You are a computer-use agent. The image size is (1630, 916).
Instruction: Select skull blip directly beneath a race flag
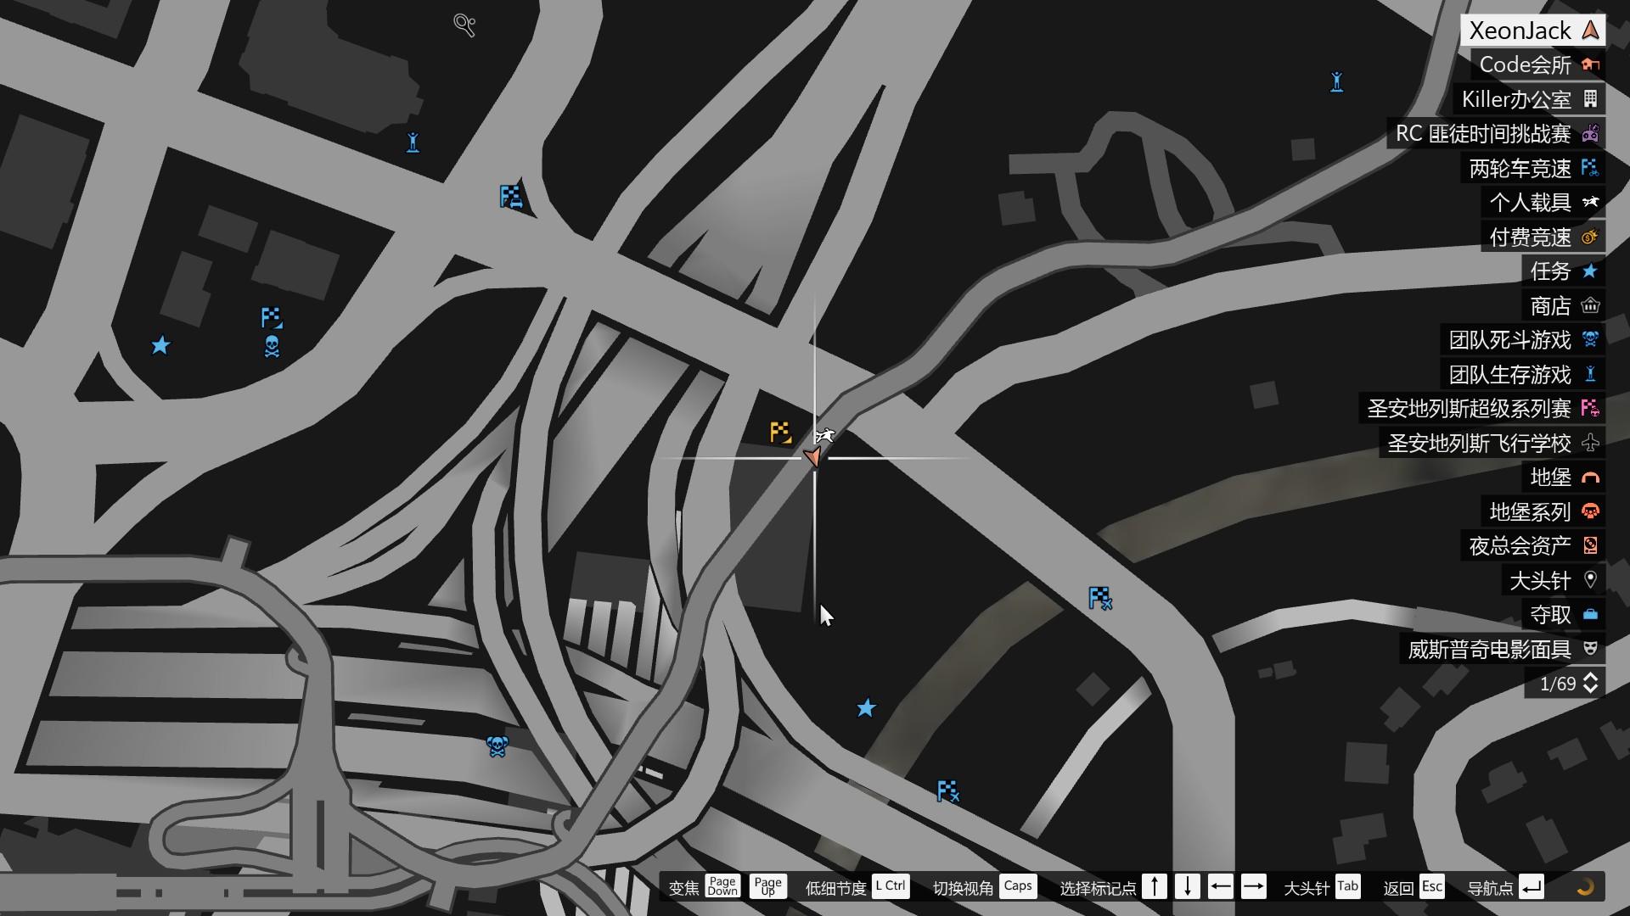pyautogui.click(x=272, y=346)
